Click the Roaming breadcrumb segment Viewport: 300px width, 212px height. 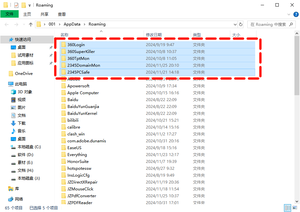click(x=97, y=24)
